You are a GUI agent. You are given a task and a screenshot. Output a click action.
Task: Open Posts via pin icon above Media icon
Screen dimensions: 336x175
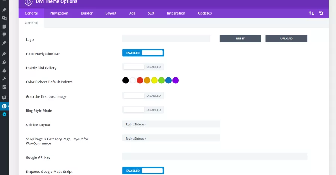click(4, 10)
